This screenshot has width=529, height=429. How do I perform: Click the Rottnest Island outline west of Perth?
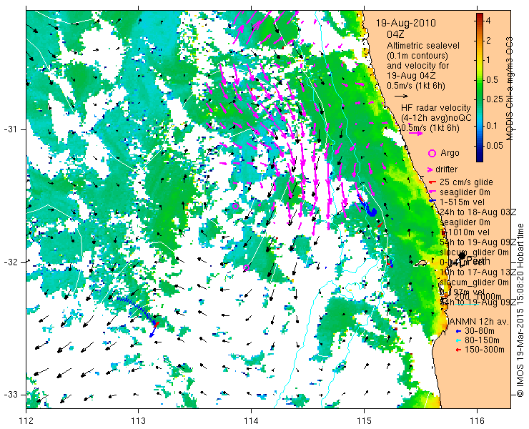[x=420, y=263]
